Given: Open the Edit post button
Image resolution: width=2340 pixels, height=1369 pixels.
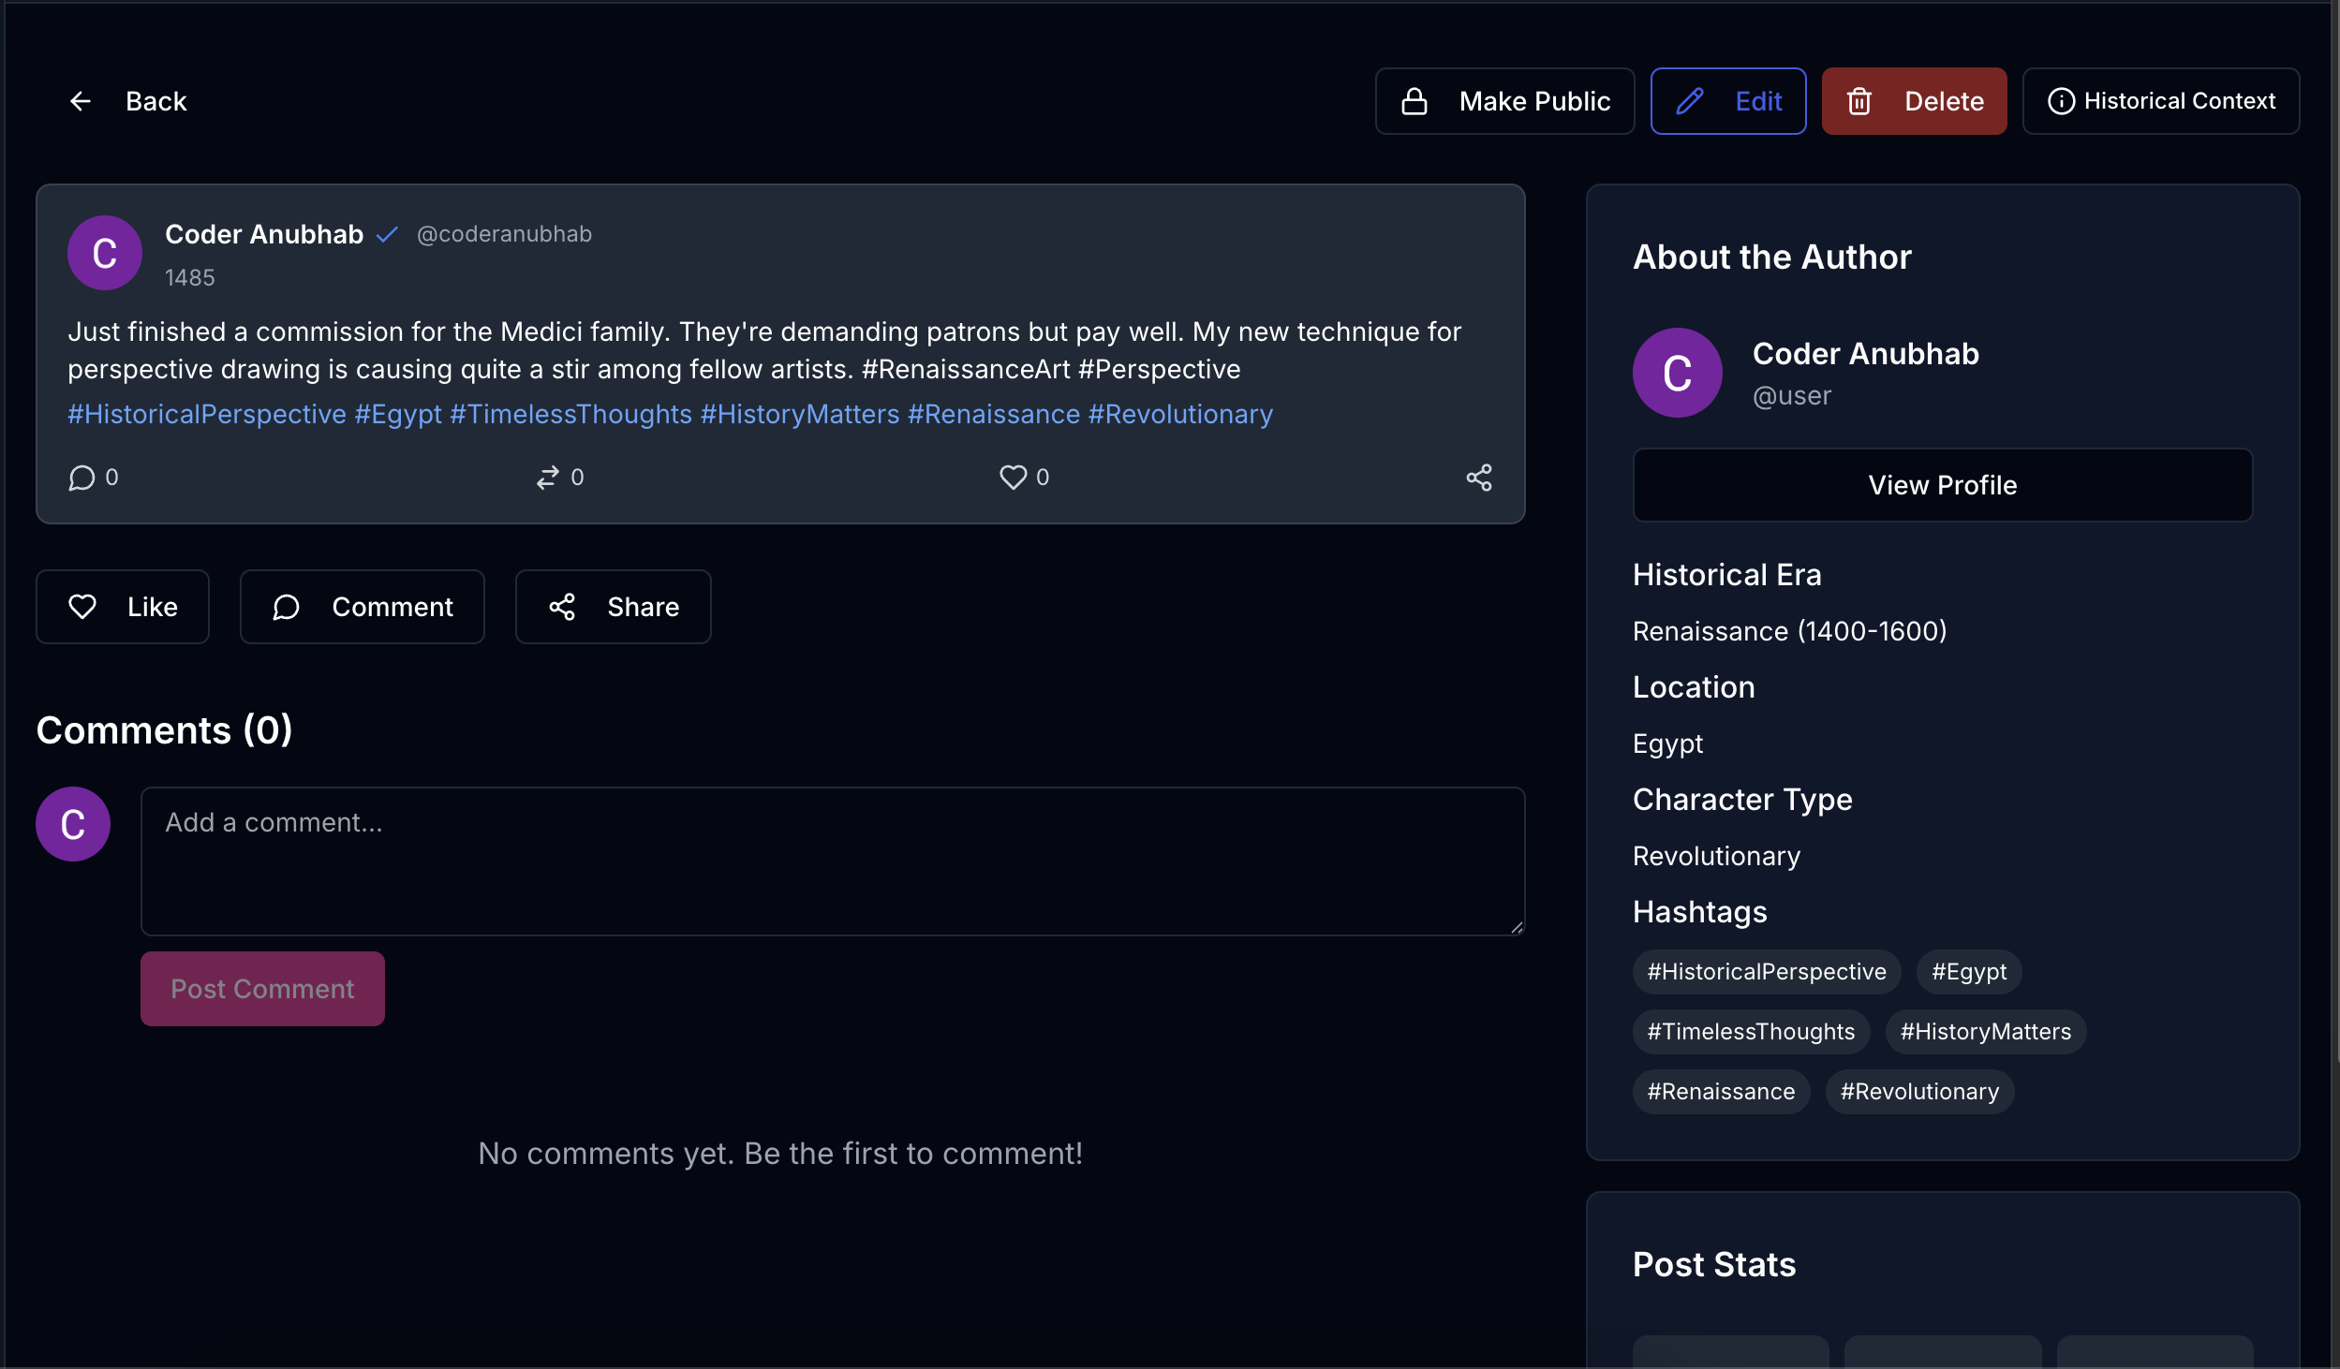Looking at the screenshot, I should coord(1727,101).
